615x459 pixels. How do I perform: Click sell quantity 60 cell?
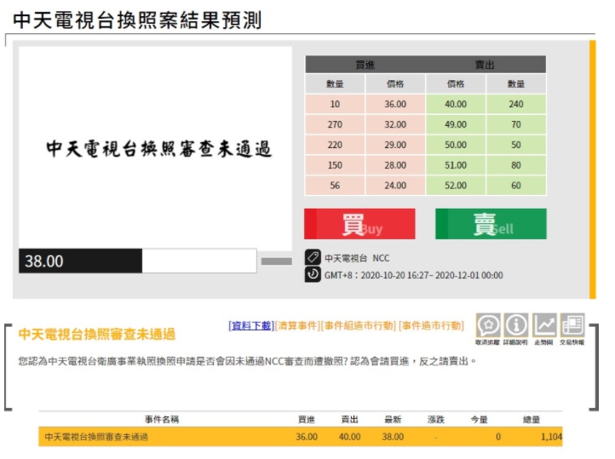click(516, 186)
